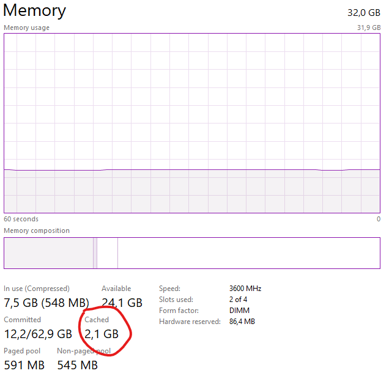Screen dimensions: 389x387
Task: Click the DIMM form factor value
Action: 239,311
